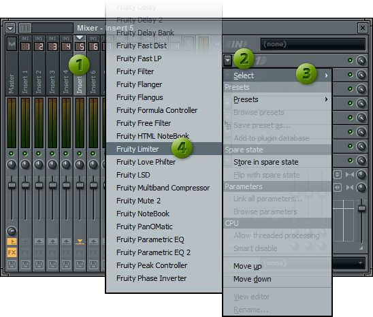Arm disk recording on Insert 1

(25, 265)
